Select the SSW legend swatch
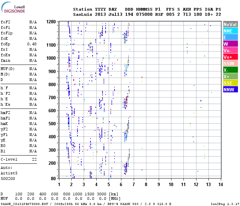 pos(230,64)
